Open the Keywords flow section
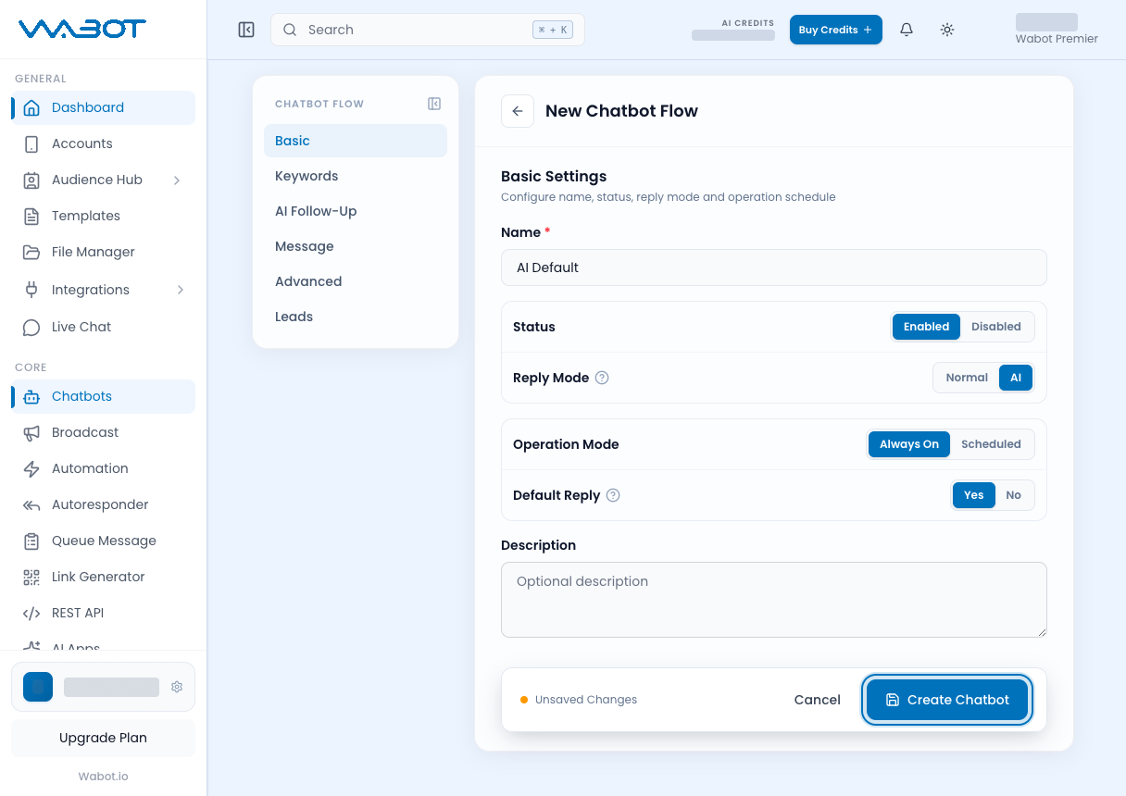The image size is (1126, 796). (356, 176)
